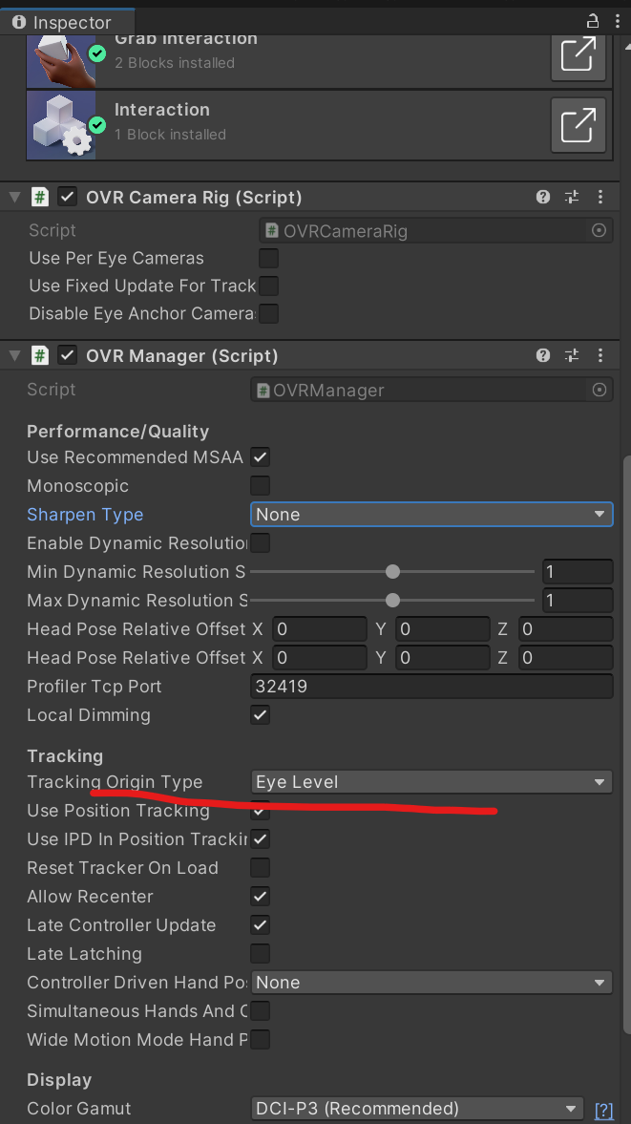Viewport: 631px width, 1124px height.
Task: Click the OVR Camera Rig script icon
Action: 40,197
